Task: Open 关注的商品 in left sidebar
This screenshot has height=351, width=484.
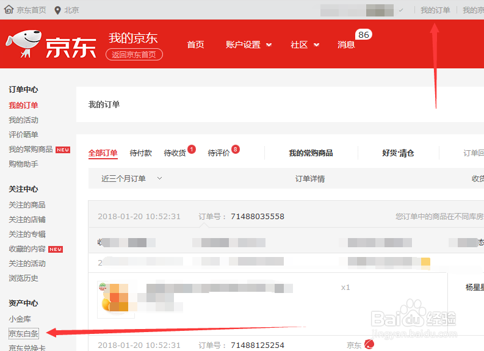Action: pyautogui.click(x=27, y=205)
